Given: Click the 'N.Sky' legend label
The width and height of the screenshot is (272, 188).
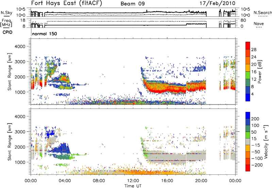Looking at the screenshot, I should [x=6, y=13].
